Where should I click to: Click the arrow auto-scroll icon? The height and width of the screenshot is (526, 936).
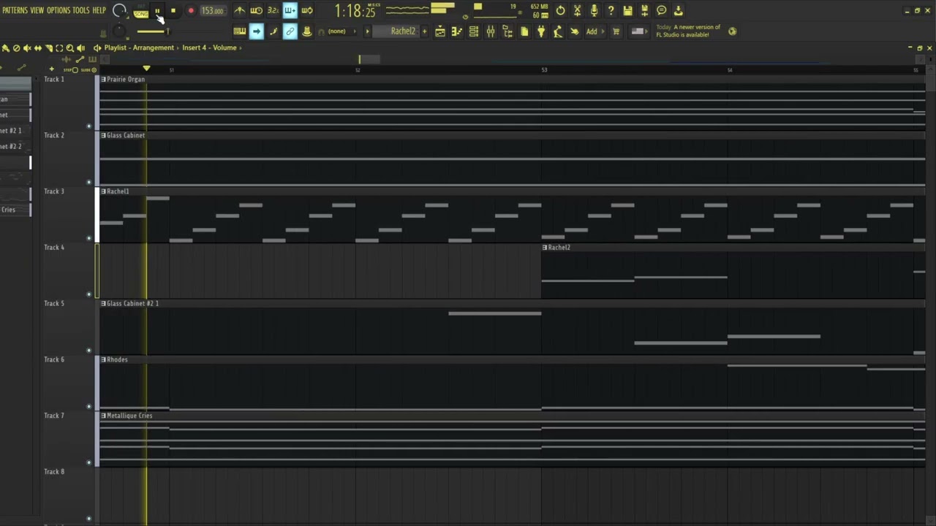[257, 31]
